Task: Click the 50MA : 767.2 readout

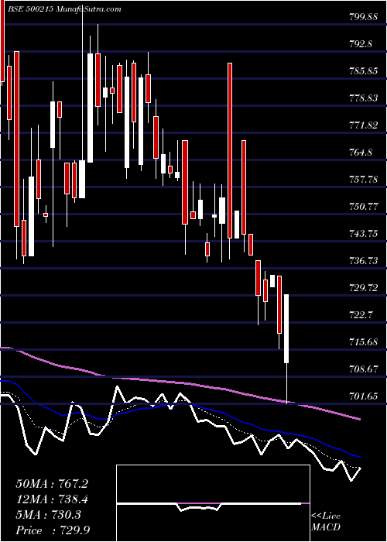Action: coord(52,484)
